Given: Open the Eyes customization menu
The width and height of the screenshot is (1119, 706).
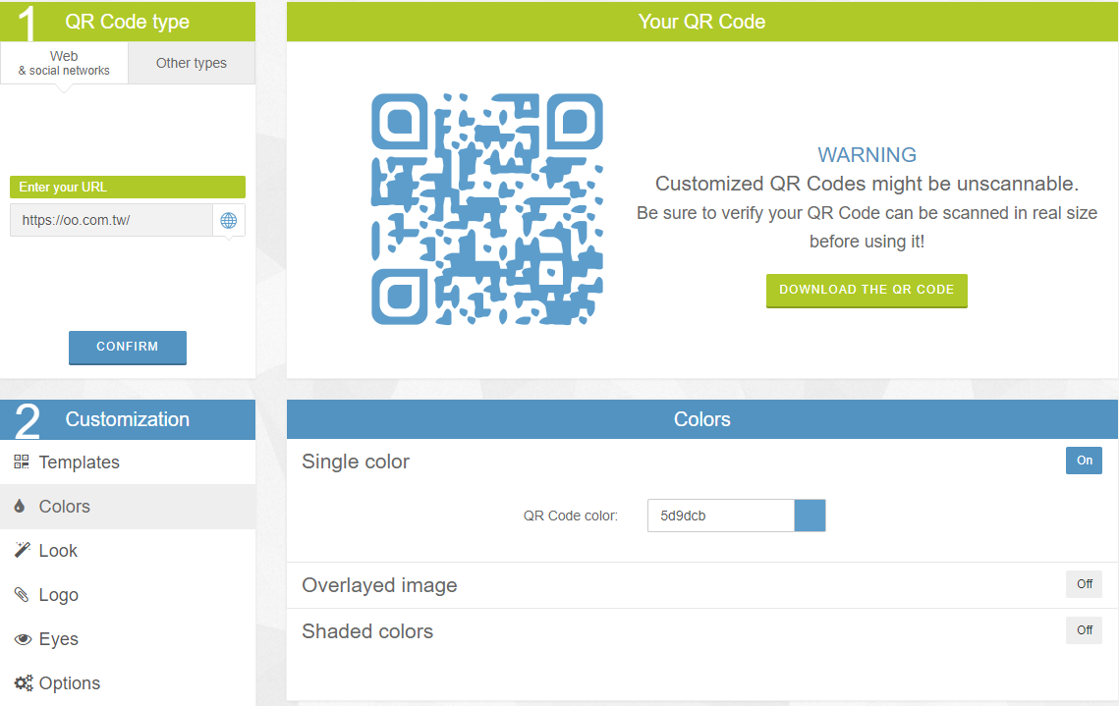Looking at the screenshot, I should (x=128, y=639).
